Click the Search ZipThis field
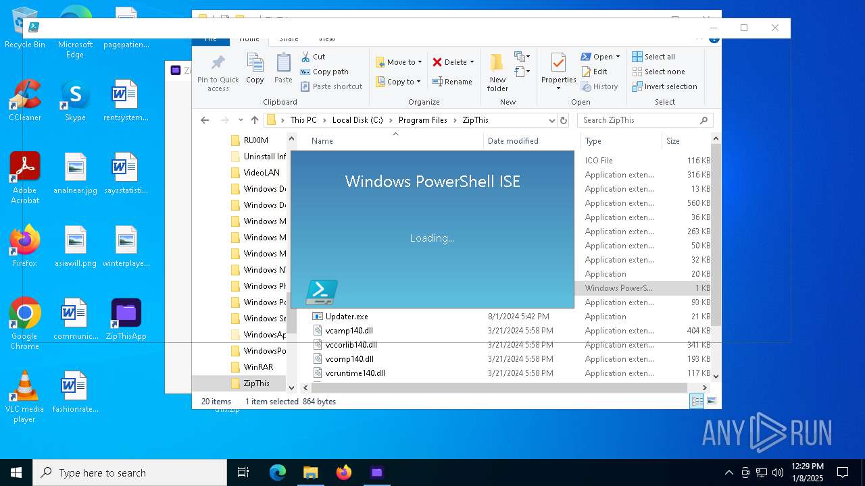The height and width of the screenshot is (486, 865). (x=645, y=120)
